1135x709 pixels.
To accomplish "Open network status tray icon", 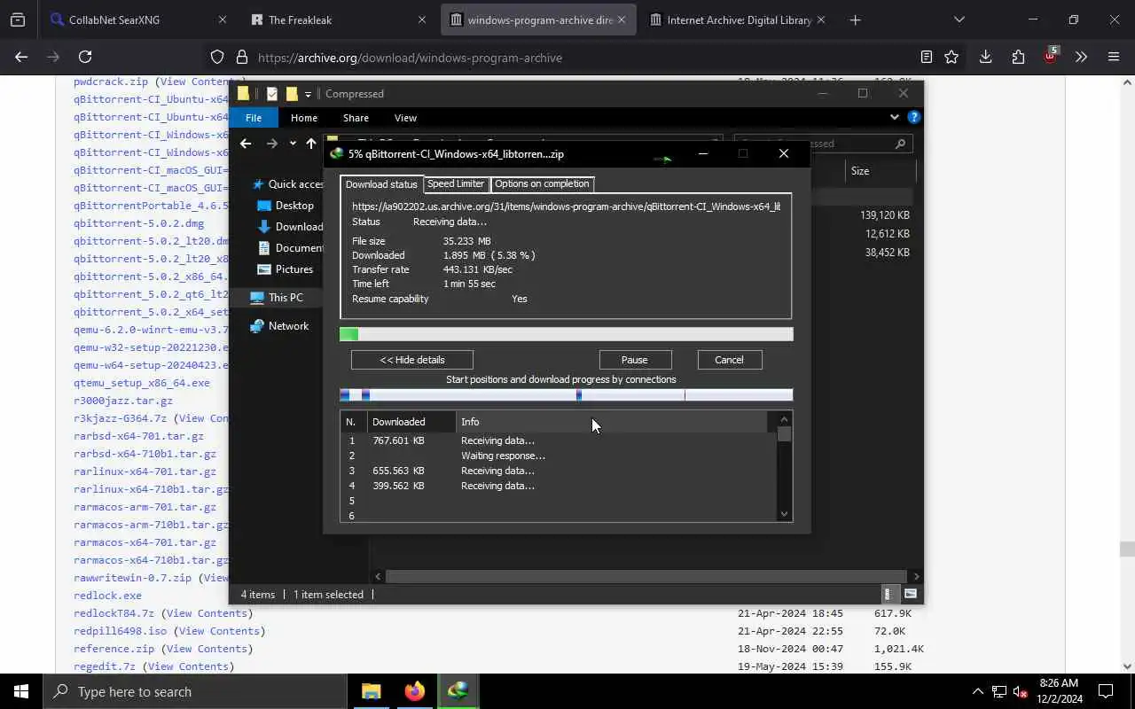I will (999, 691).
